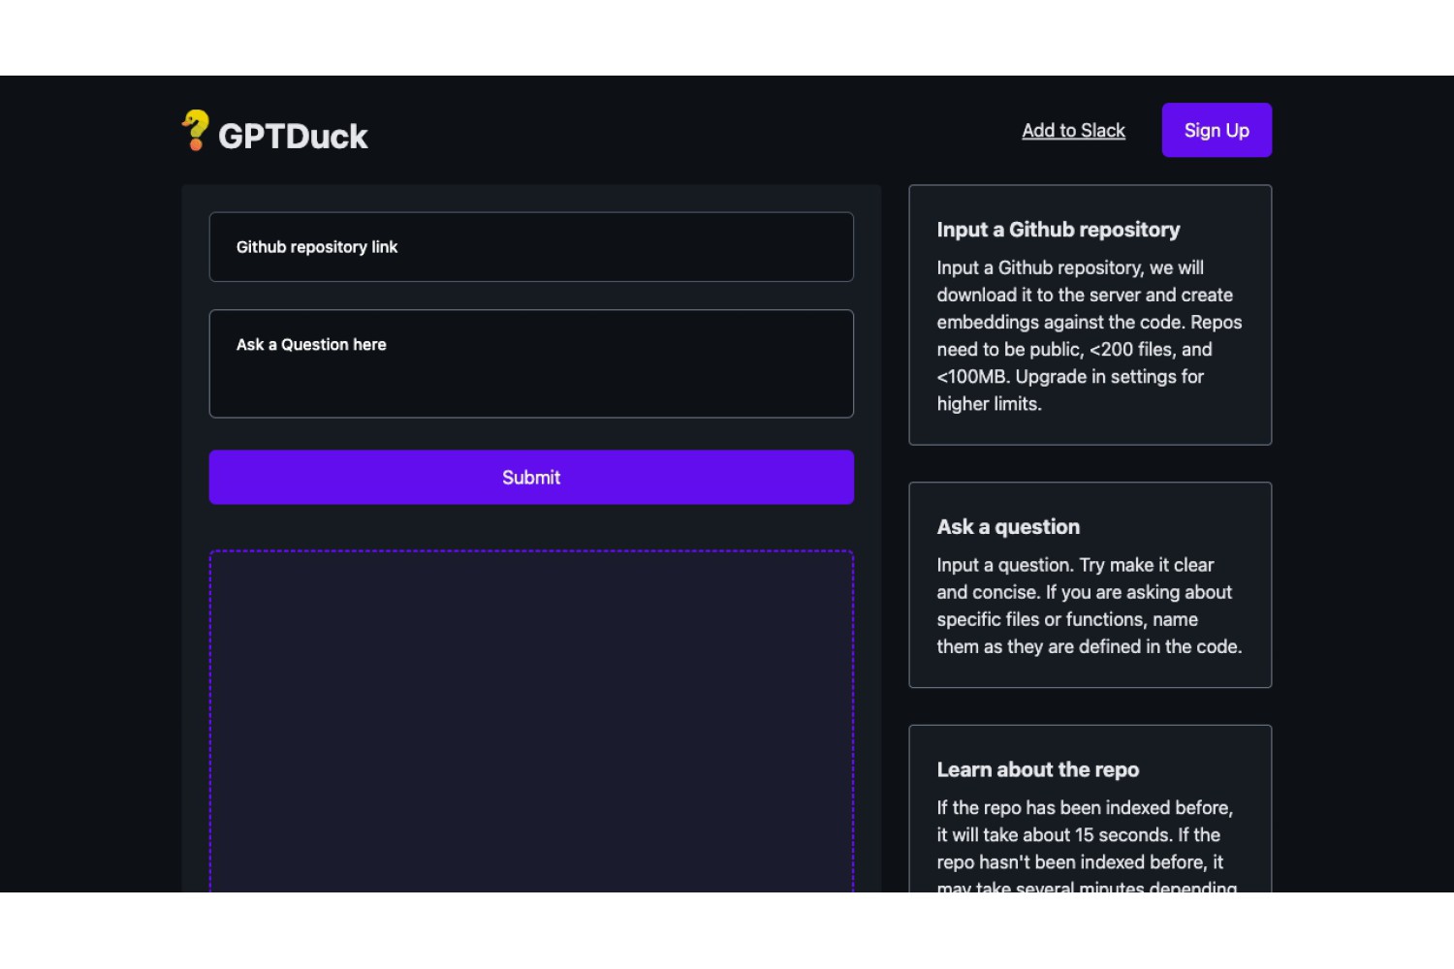Screen dimensions: 1454x969
Task: Click the text 'higher limits.'
Action: 989,404
